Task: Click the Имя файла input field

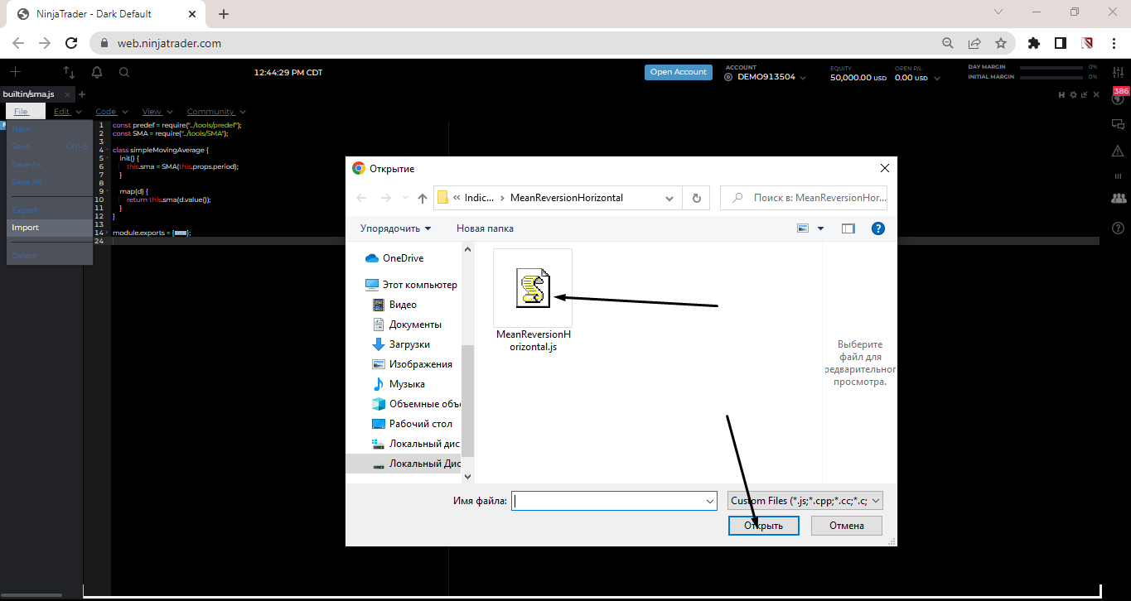Action: tap(614, 501)
